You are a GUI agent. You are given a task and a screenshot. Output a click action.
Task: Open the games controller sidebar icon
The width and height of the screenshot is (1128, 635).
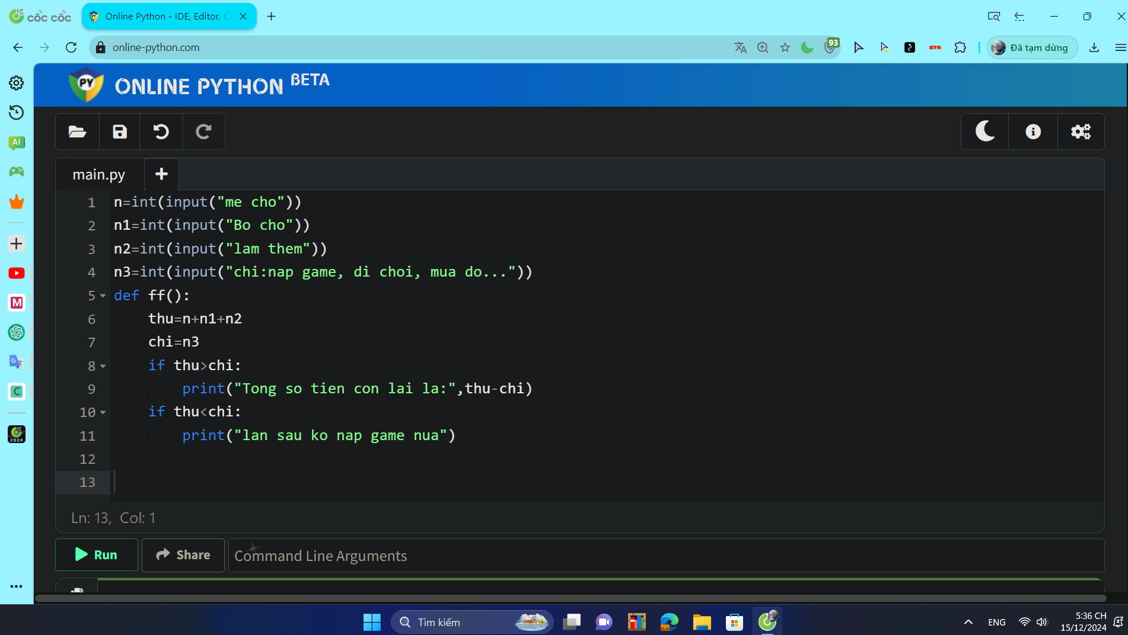click(17, 172)
